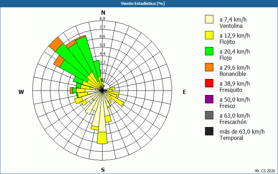278x174 pixels.
Task: Click the N compass label
Action: pos(103,13)
